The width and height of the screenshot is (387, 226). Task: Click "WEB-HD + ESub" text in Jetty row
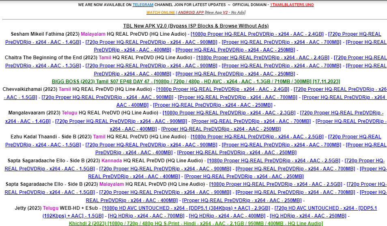pos(79,208)
